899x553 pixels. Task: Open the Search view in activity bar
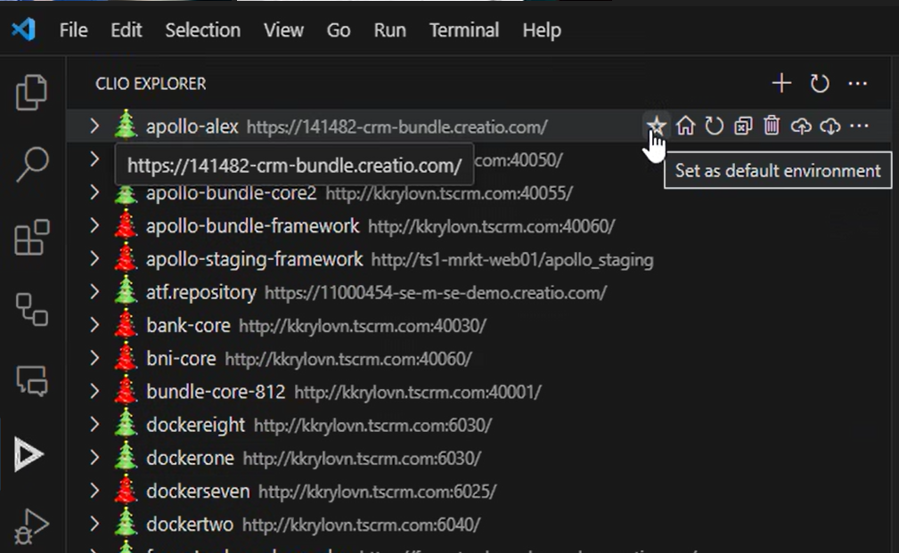pos(31,165)
